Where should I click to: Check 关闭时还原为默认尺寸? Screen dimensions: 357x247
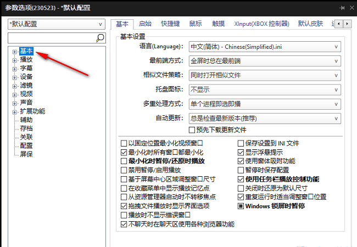point(241,188)
